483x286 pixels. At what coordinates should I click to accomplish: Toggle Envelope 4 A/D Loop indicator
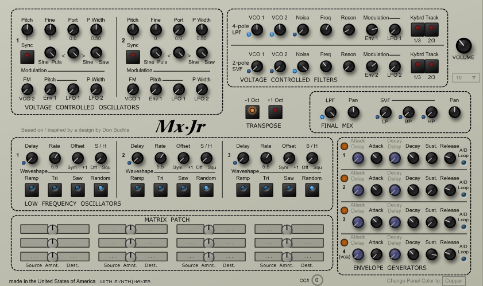463,259
